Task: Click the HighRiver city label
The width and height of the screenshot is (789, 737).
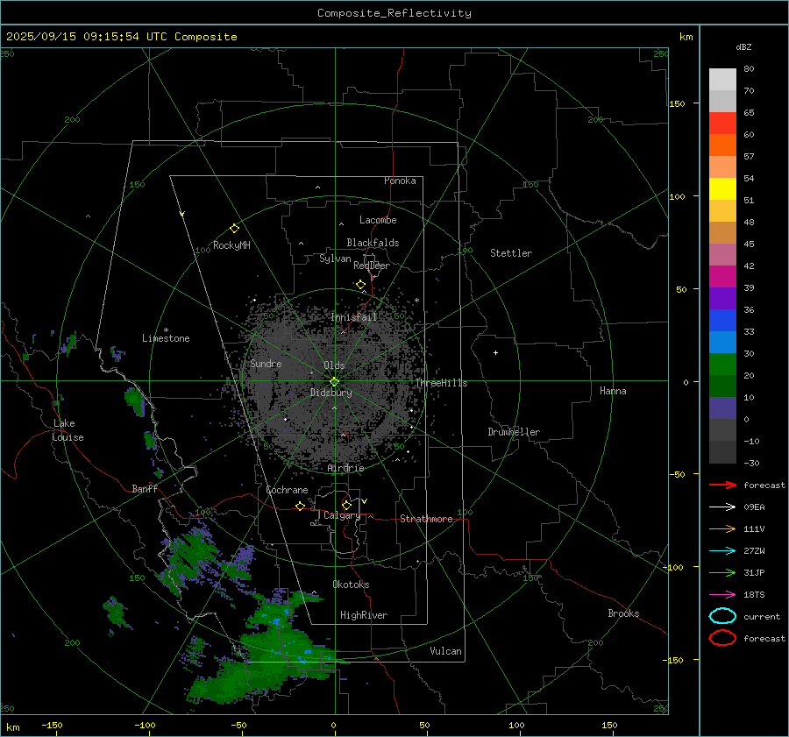Action: (364, 615)
